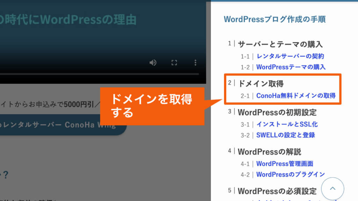This screenshot has width=358, height=201.
Task: Open the レンタルサーバーの契約 link
Action: click(x=290, y=56)
